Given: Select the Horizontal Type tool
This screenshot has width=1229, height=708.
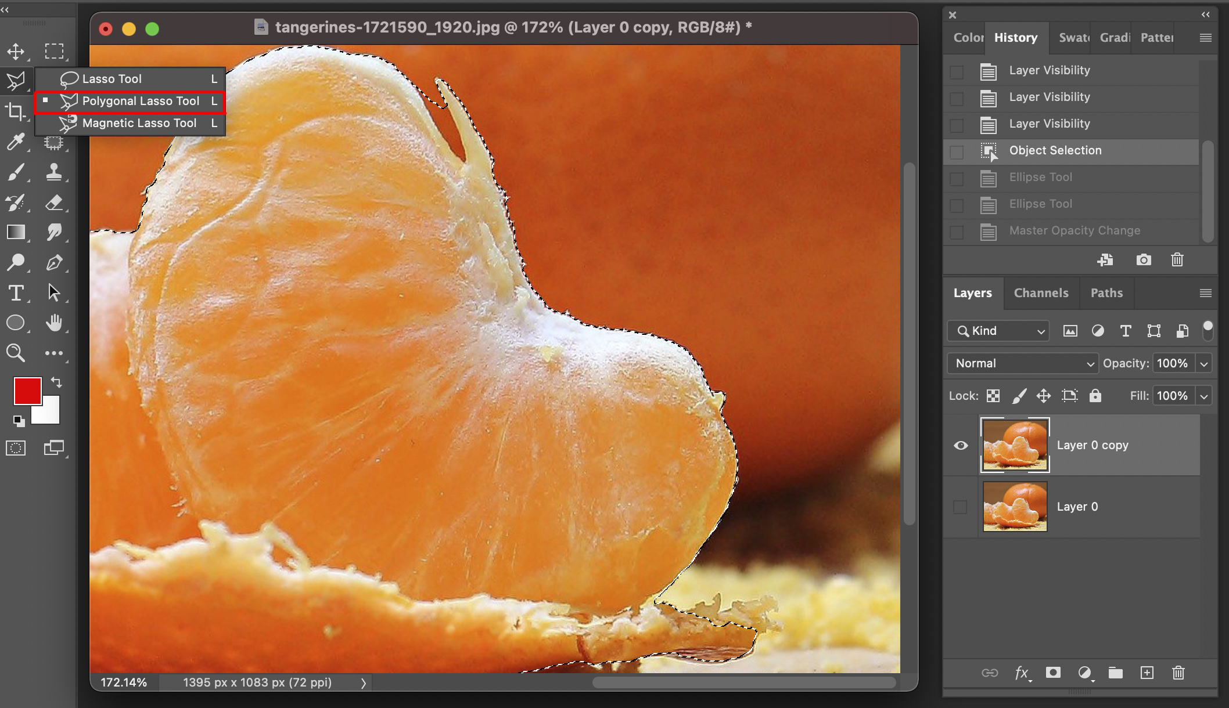Looking at the screenshot, I should click(16, 293).
